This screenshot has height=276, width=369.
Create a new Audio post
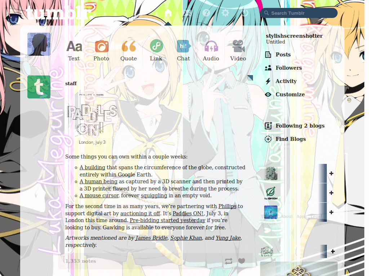coord(211,51)
